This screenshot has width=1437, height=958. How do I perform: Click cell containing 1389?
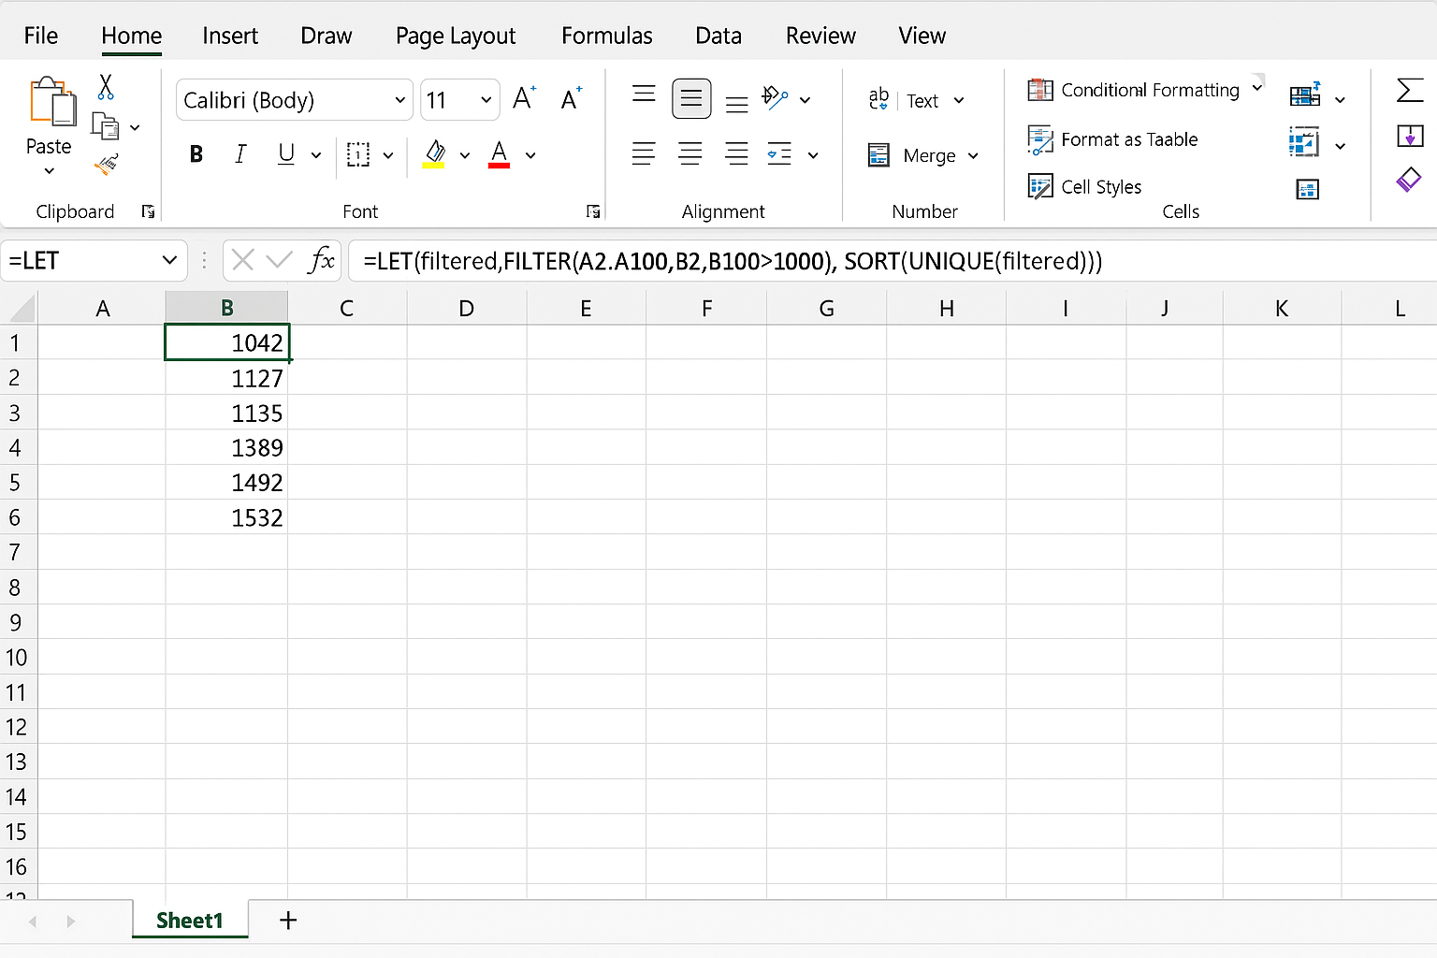226,447
